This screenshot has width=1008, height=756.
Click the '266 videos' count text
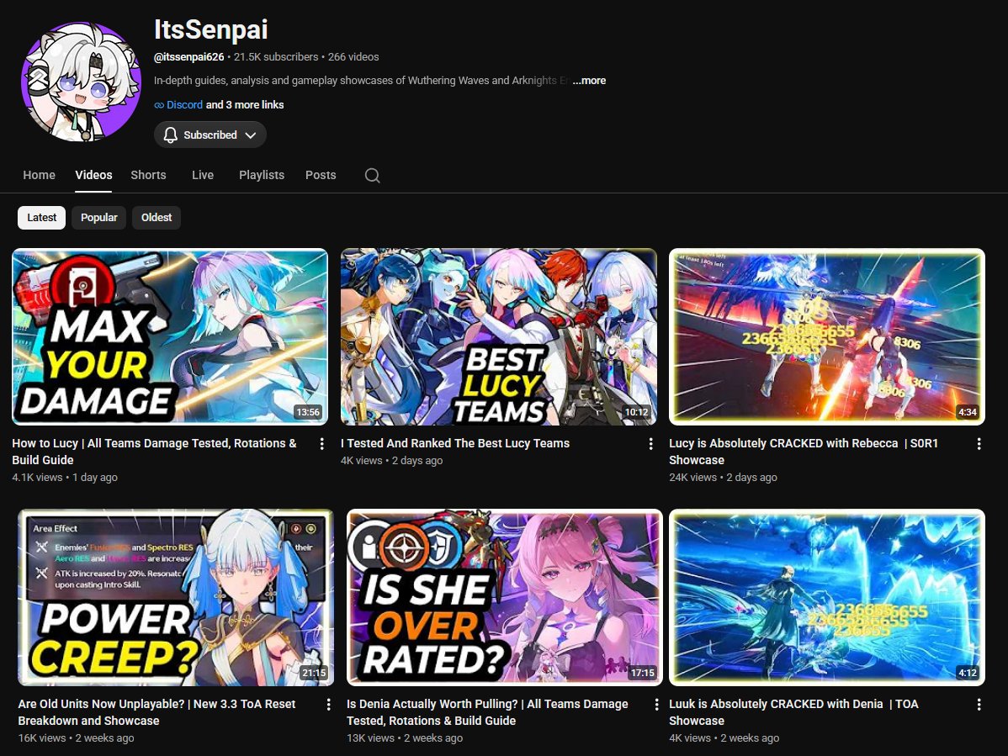353,57
